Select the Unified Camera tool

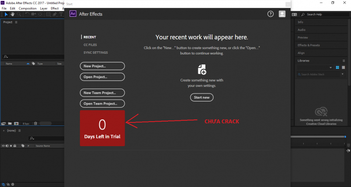click(34, 14)
